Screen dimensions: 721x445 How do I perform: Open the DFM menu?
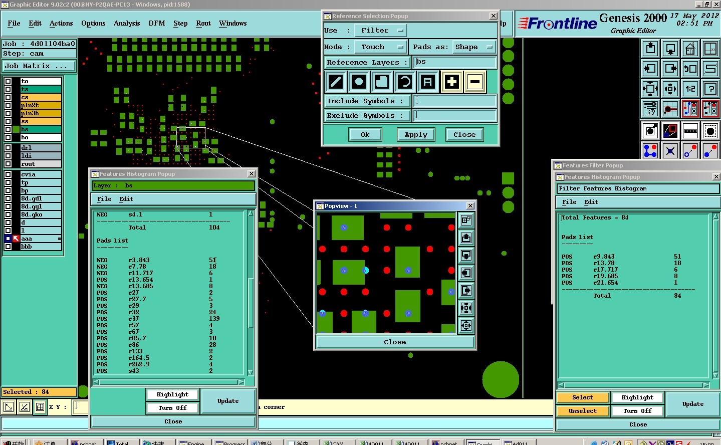click(157, 24)
